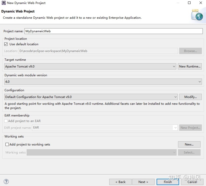
Task: Close the dialog with the X button
Action: pos(201,3)
